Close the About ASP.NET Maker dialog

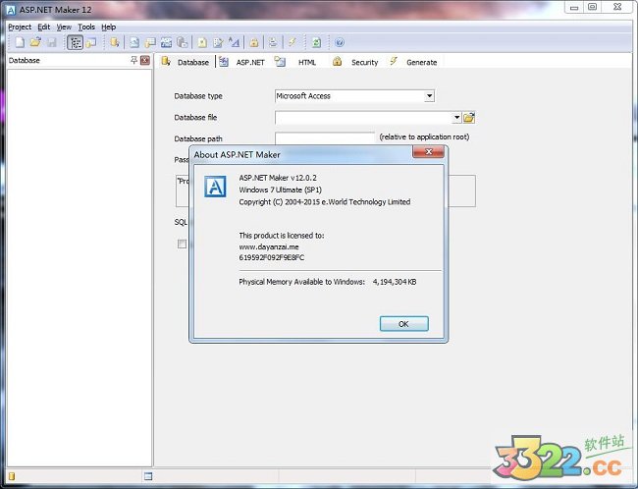point(428,152)
